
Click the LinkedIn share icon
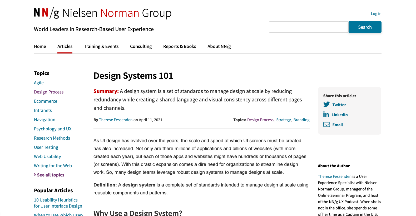tap(326, 114)
